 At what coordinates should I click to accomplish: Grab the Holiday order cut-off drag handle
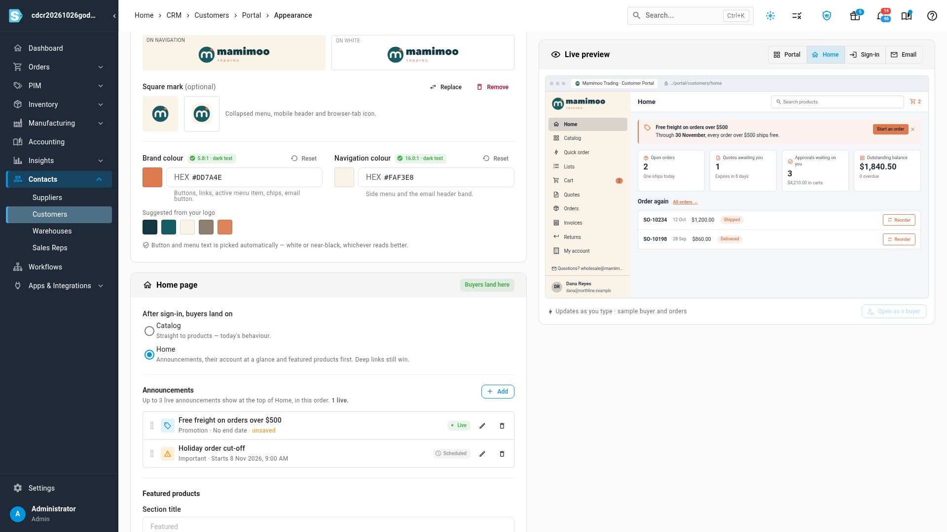click(152, 454)
